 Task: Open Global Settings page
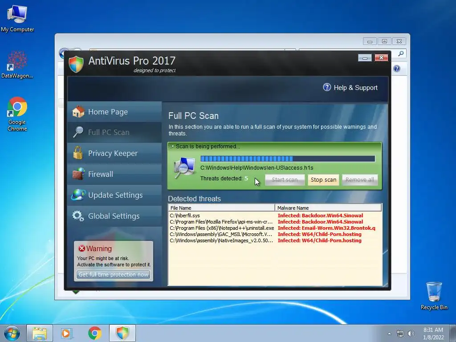pos(114,216)
